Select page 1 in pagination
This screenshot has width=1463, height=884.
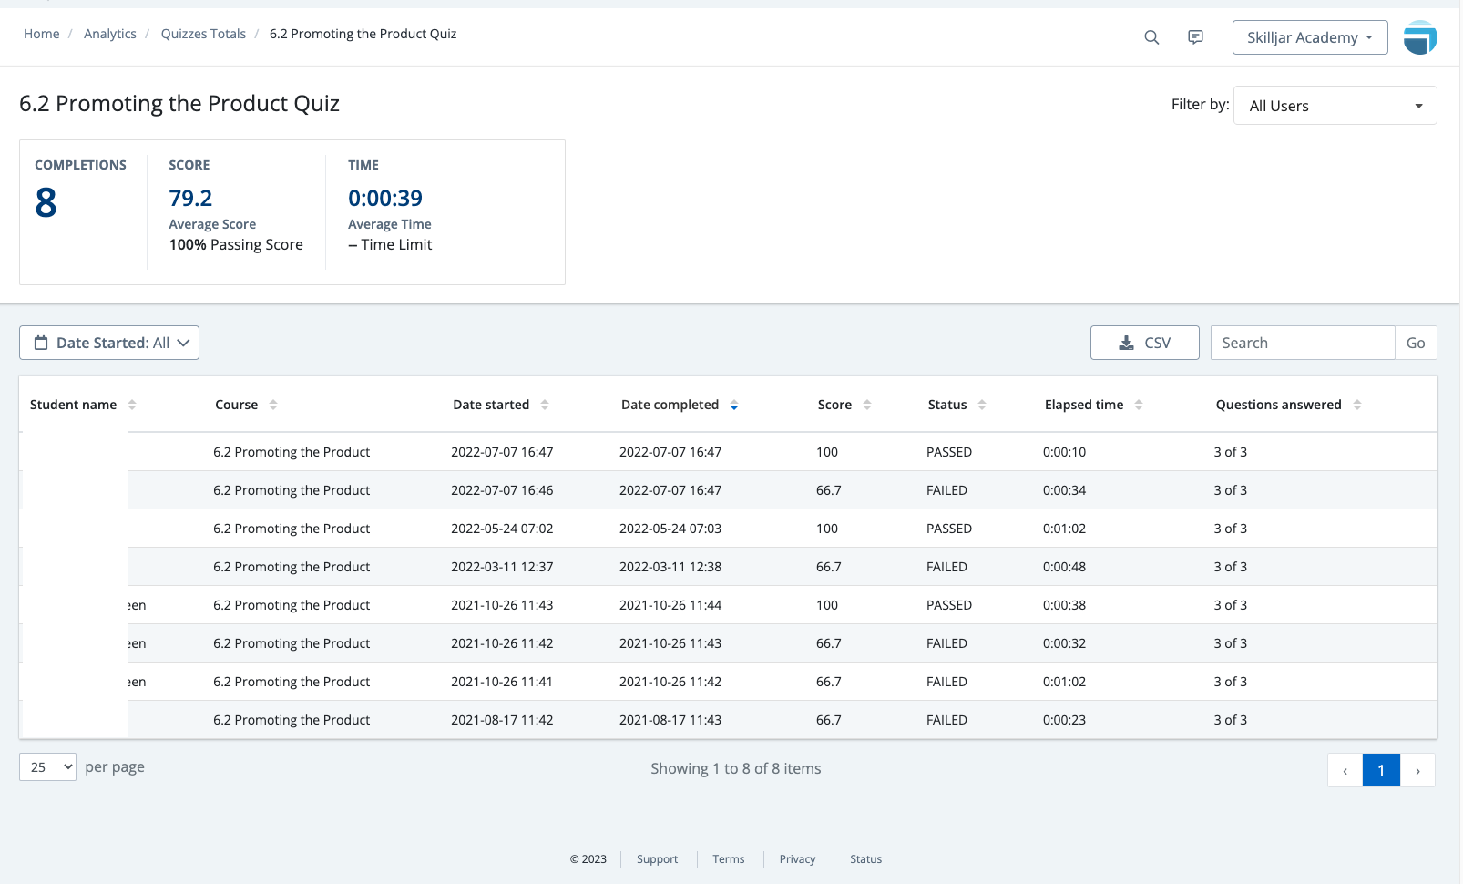click(x=1381, y=770)
